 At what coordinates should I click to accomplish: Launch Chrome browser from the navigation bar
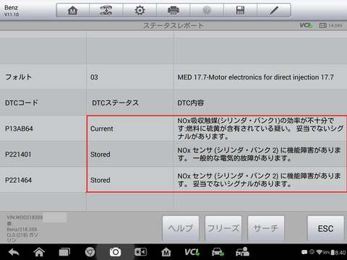pos(90,252)
